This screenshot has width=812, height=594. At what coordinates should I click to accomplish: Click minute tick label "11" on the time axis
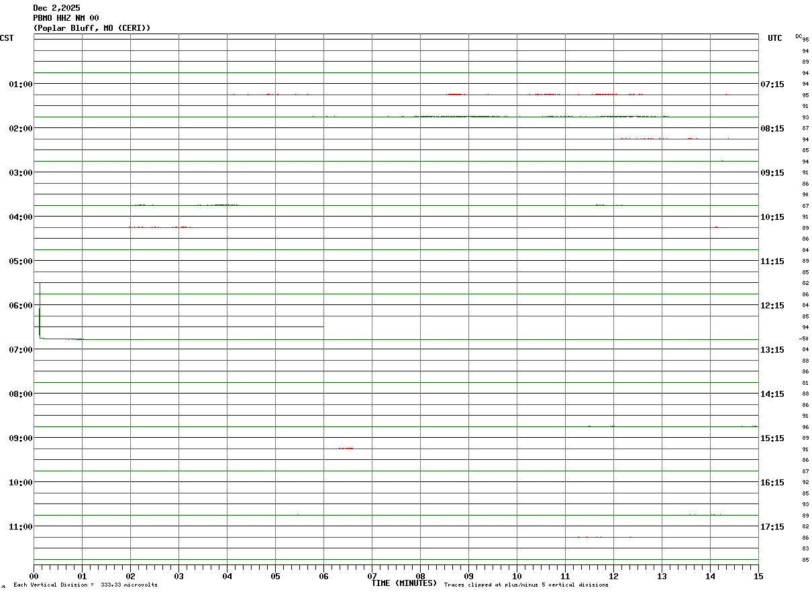point(566,576)
